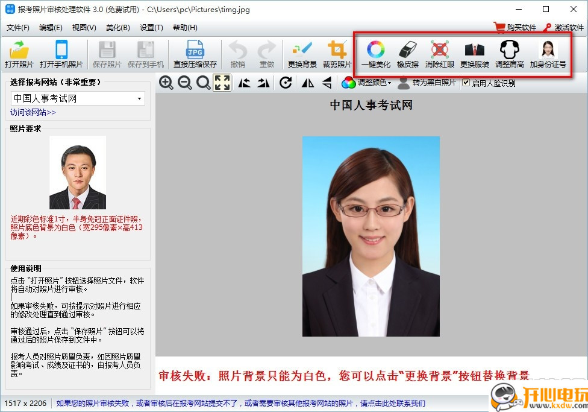
Task: Click the 激活软件 activate button
Action: point(564,27)
